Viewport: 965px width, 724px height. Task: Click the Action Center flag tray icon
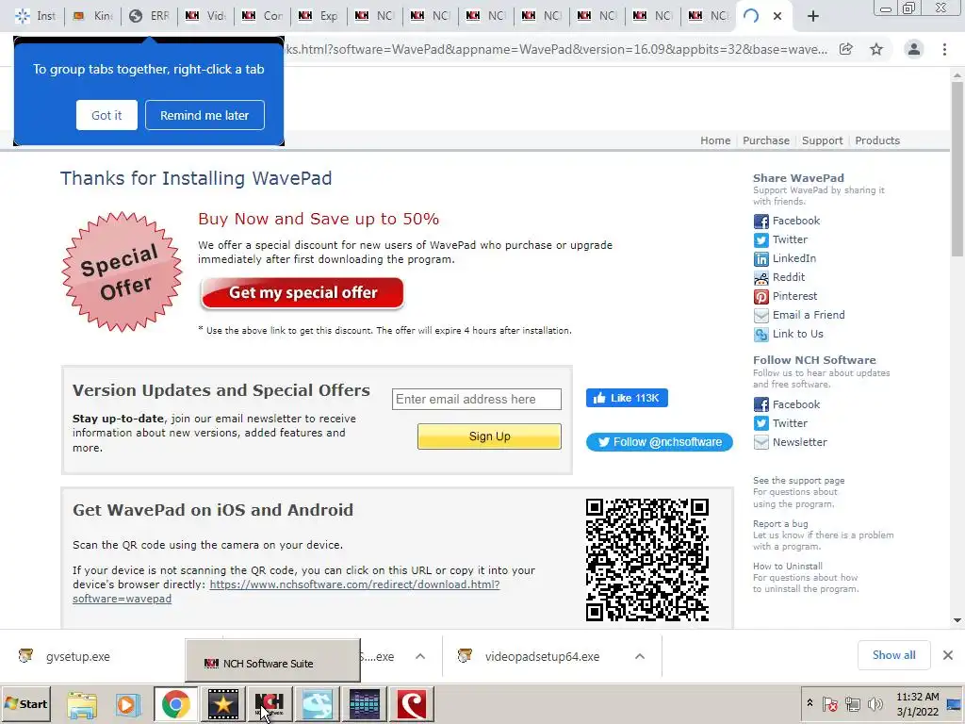point(829,703)
